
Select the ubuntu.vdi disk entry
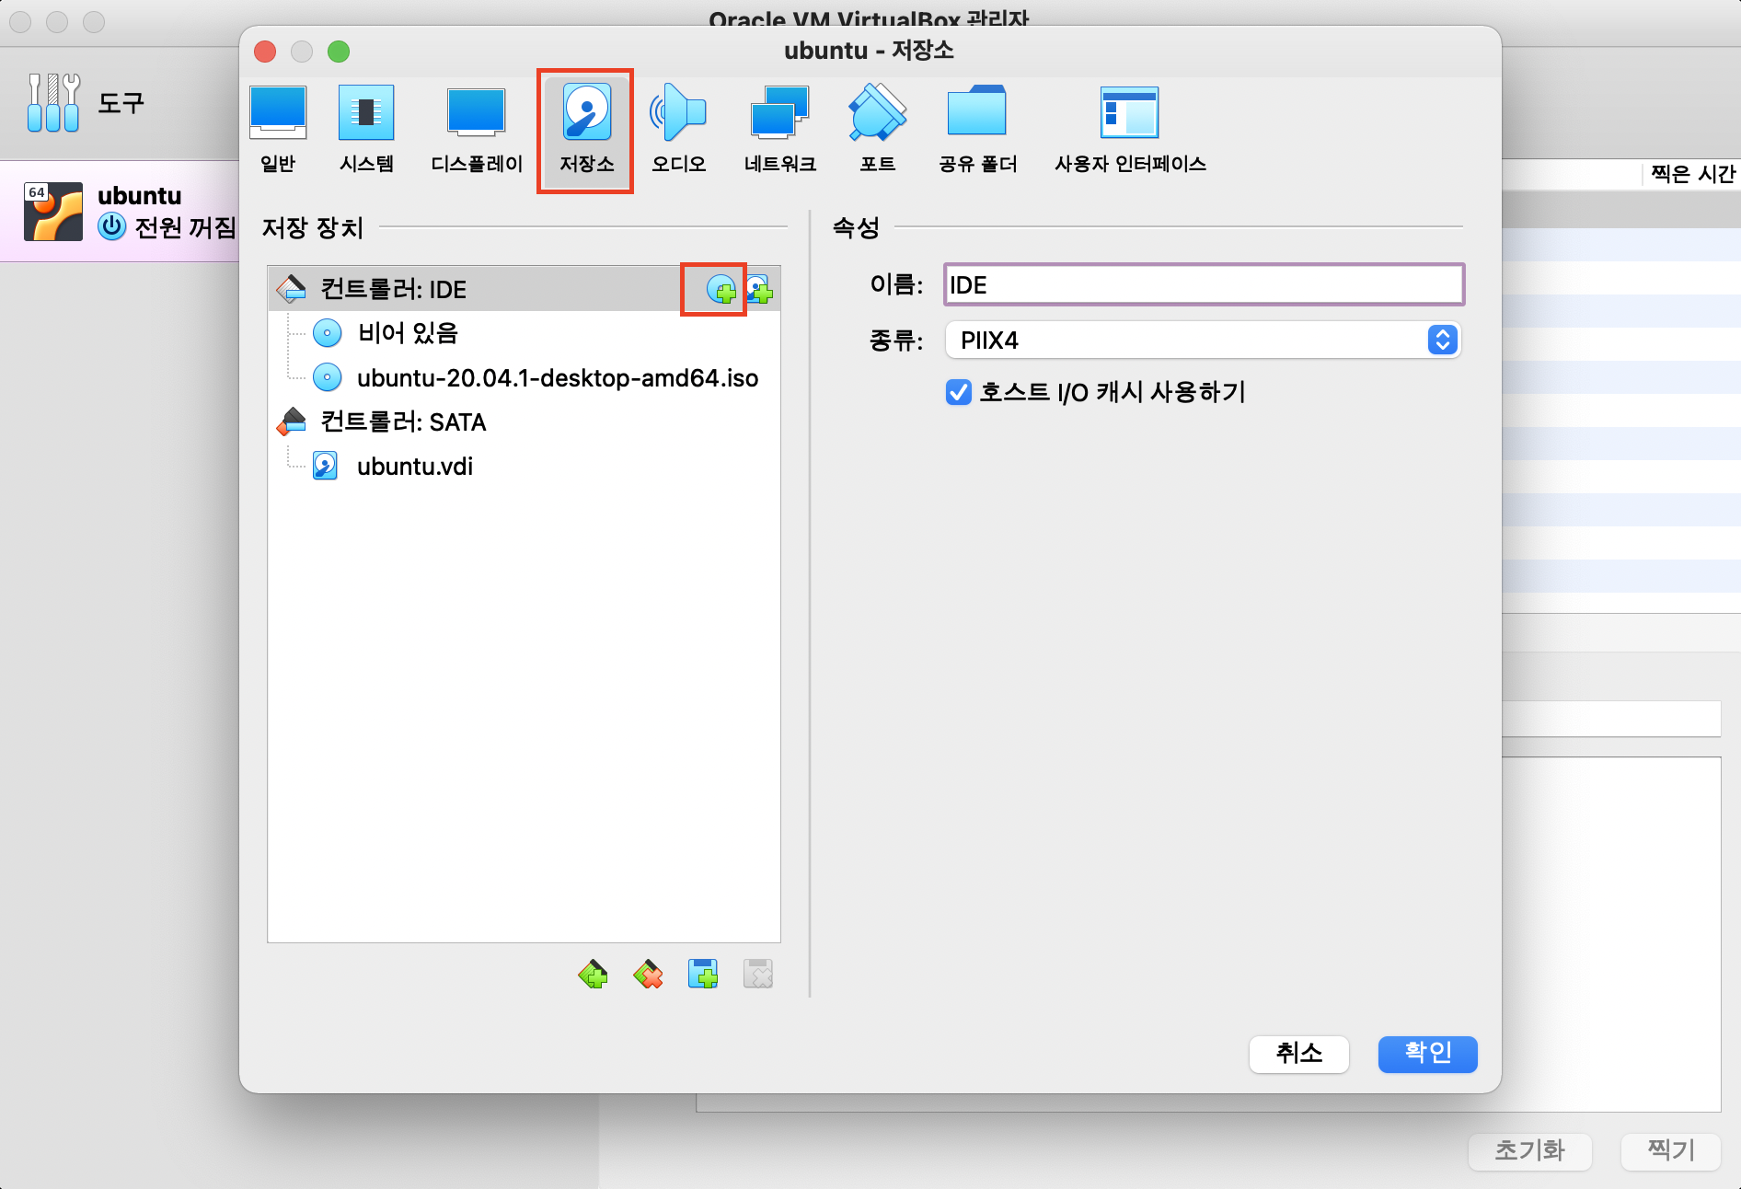(x=524, y=466)
